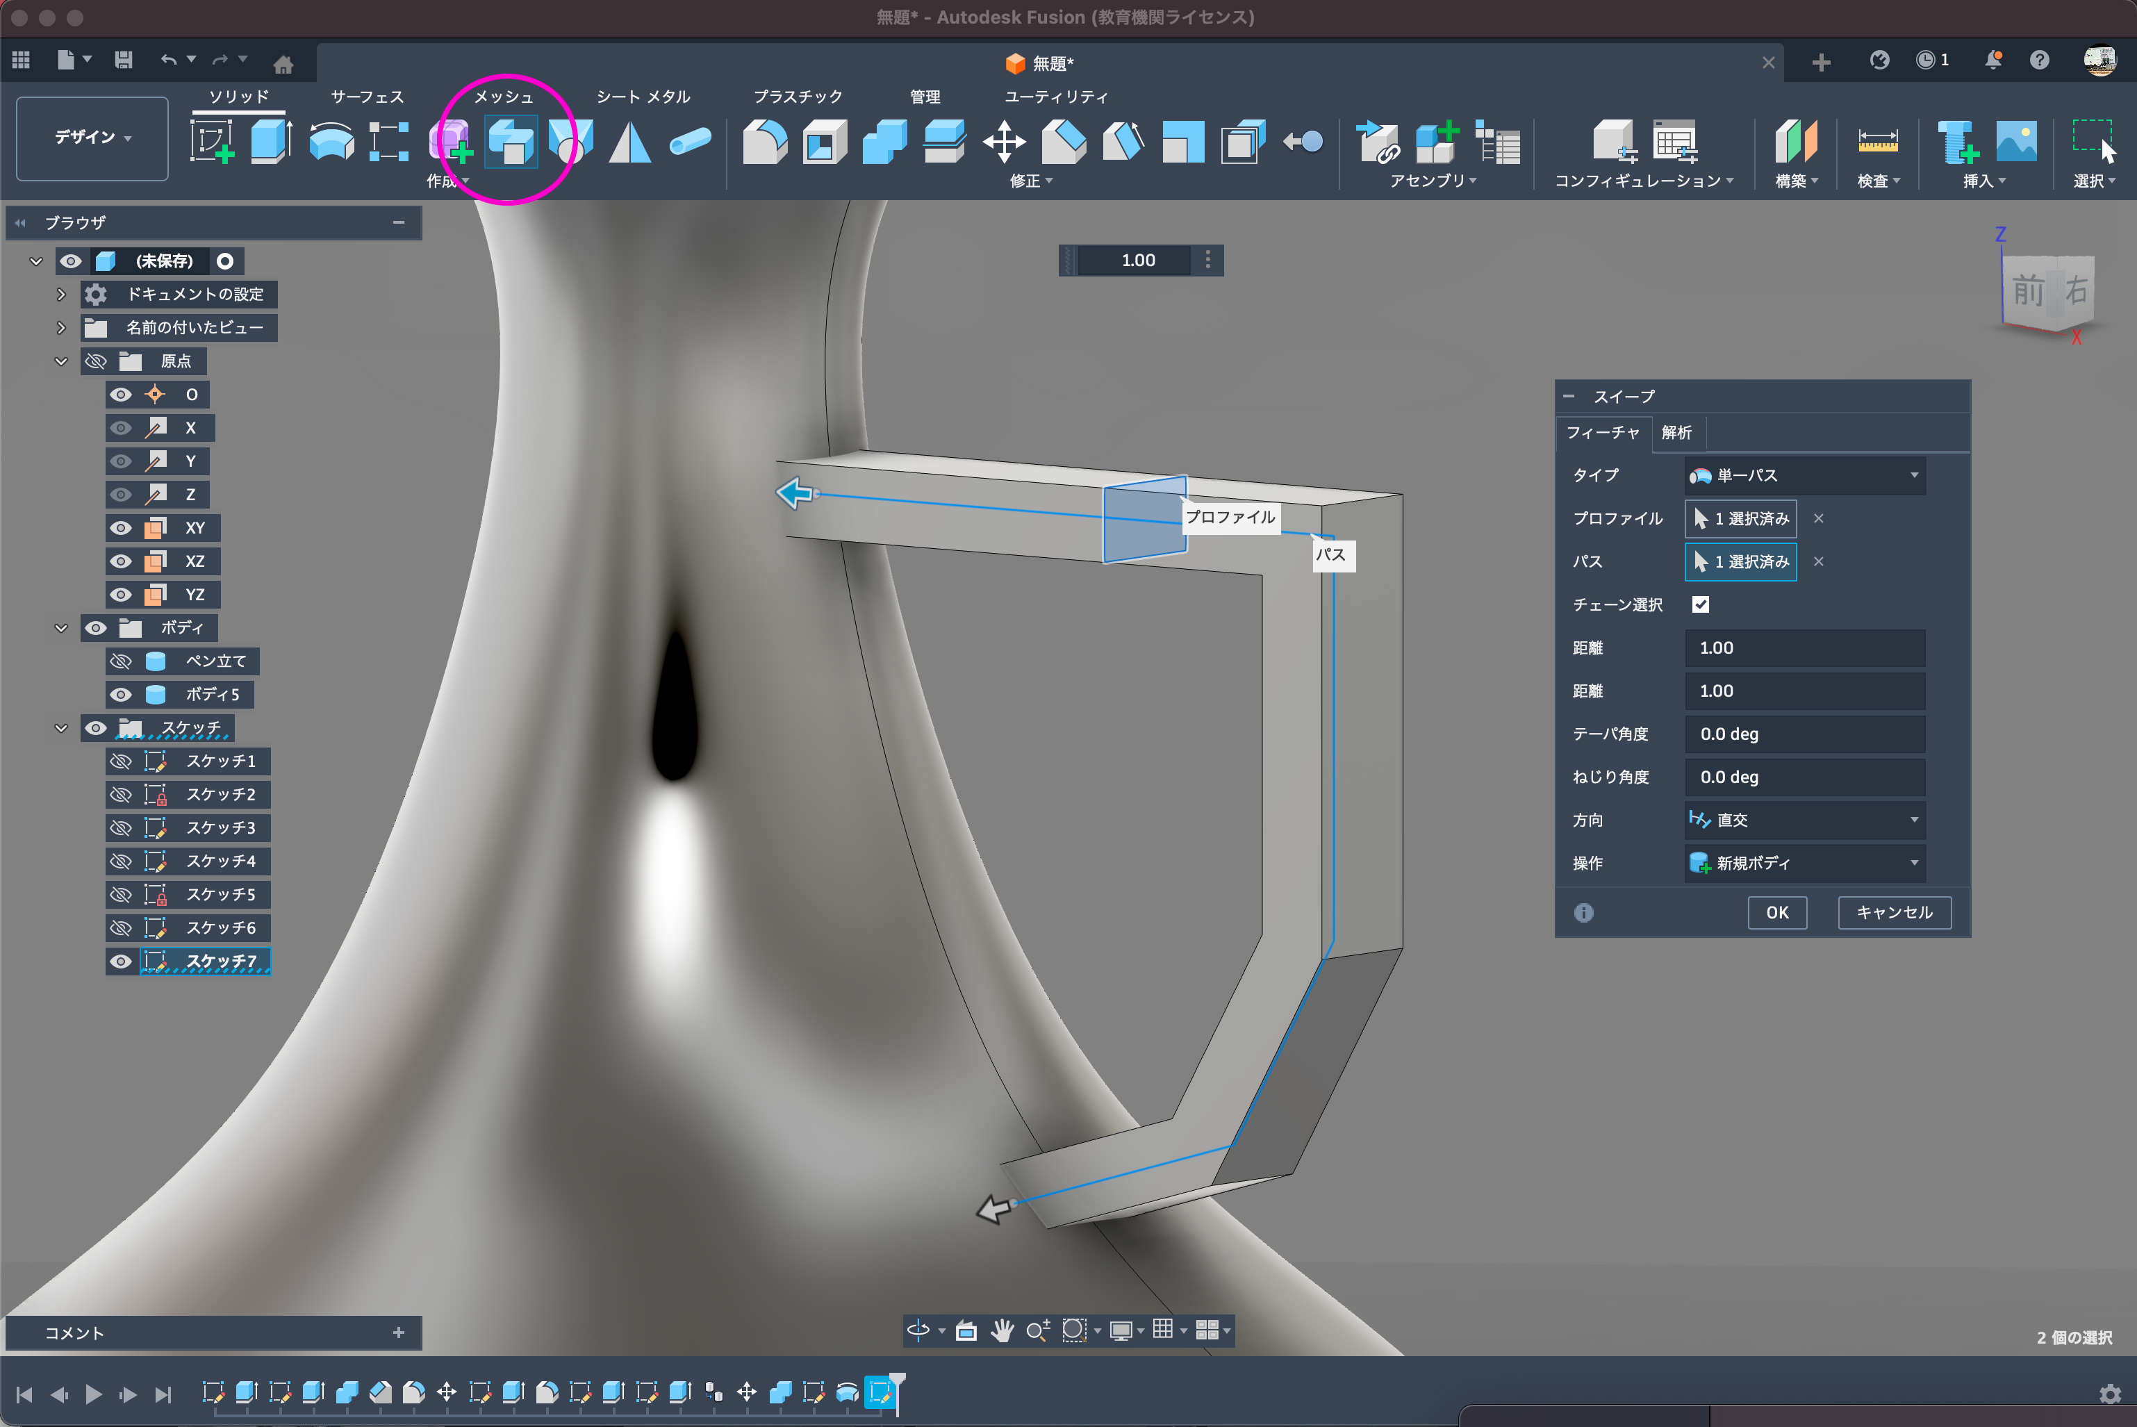Open the 操作 dropdown showing 新規ボディ
This screenshot has height=1427, width=2137.
[1804, 863]
